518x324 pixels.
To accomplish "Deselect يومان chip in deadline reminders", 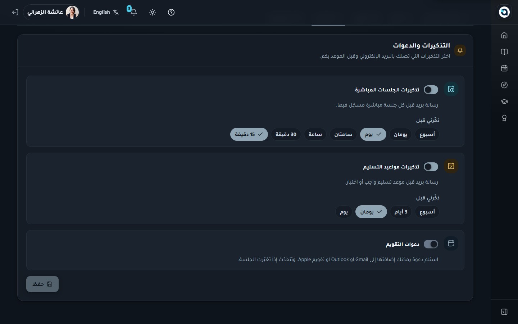I will (x=371, y=212).
